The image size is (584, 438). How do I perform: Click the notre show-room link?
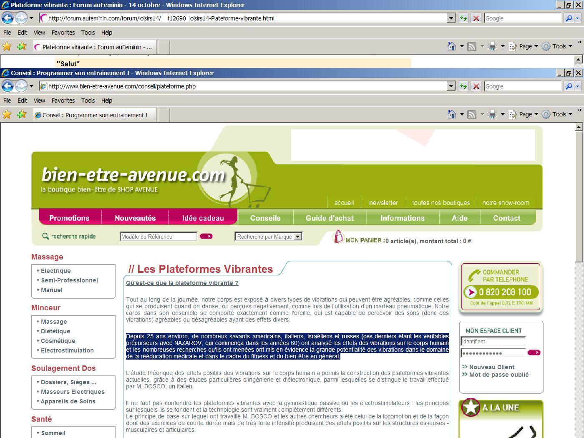pyautogui.click(x=506, y=203)
